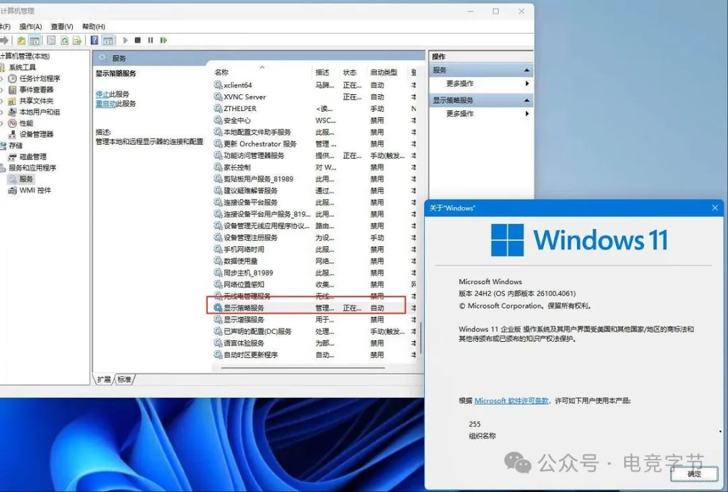Select the 连接设备平台服务 row
Screen dimensions: 728x492
click(315, 202)
